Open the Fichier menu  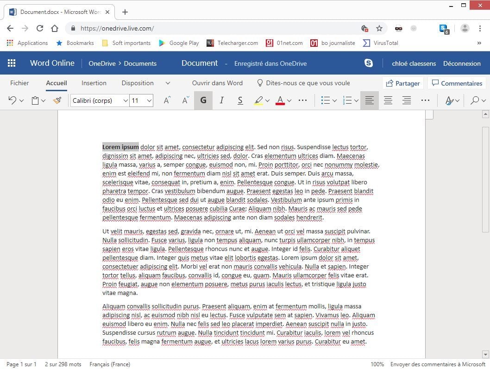click(x=19, y=83)
